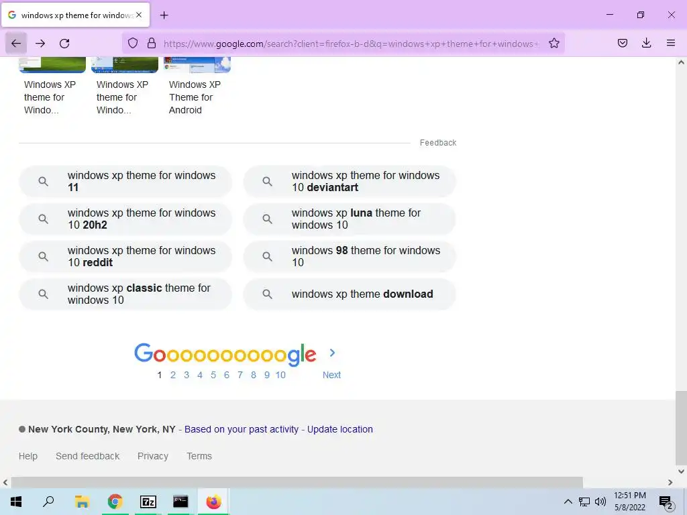Search 'windows 98 theme for windows 10'
This screenshot has height=515, width=687.
click(350, 257)
